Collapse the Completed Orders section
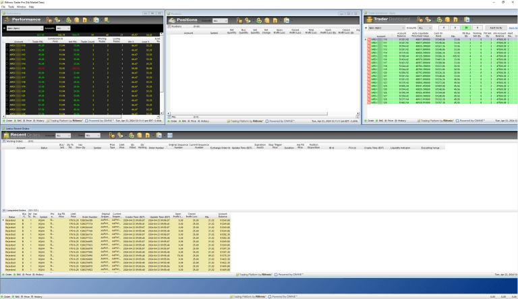The height and width of the screenshot is (299, 518). click(3, 211)
